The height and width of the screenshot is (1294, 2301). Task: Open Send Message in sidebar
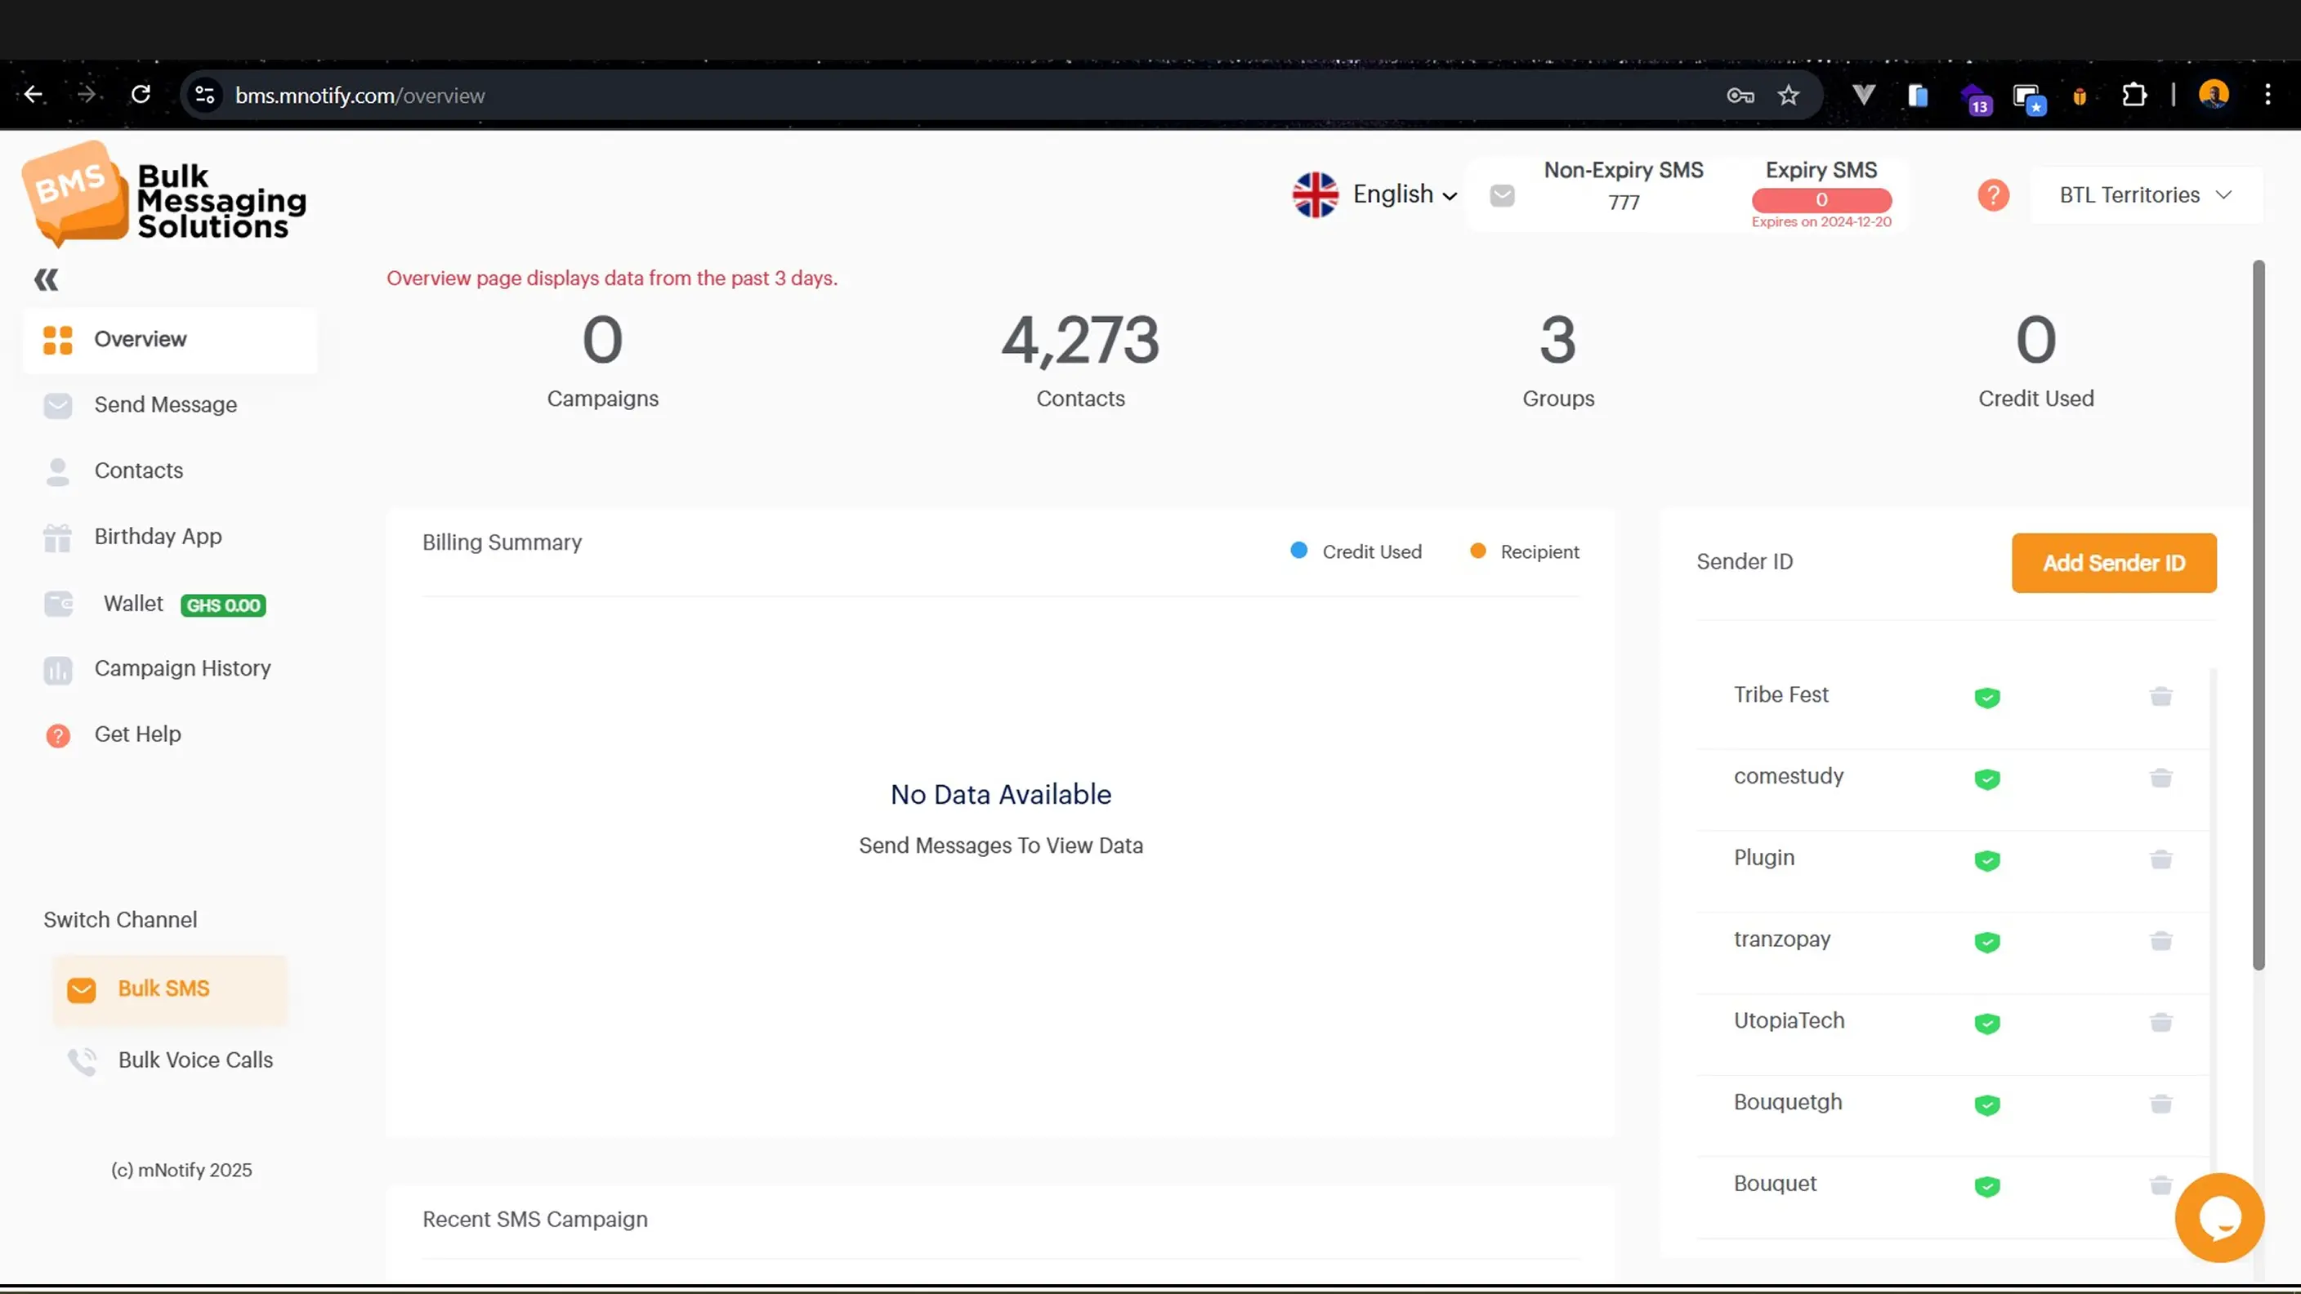pyautogui.click(x=165, y=404)
